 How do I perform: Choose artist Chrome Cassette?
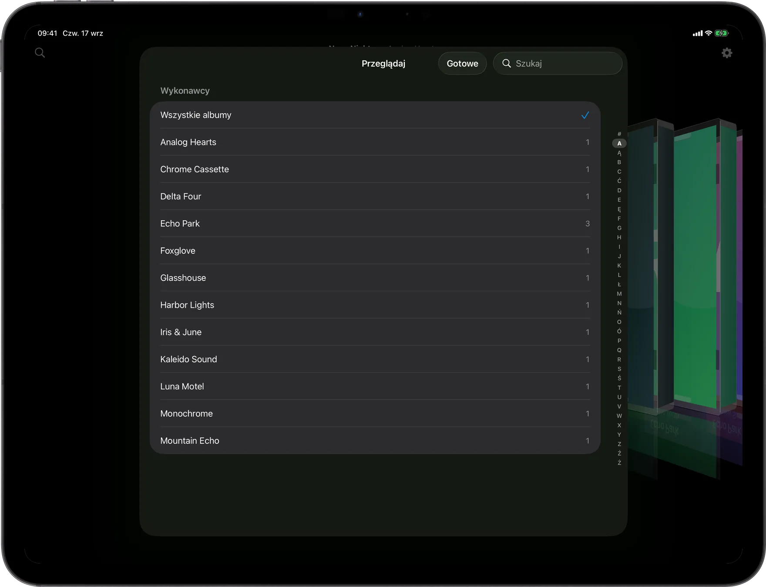[x=375, y=169]
